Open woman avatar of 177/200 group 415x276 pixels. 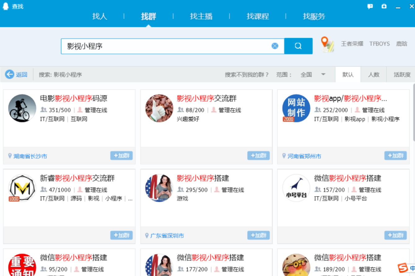[159, 265]
